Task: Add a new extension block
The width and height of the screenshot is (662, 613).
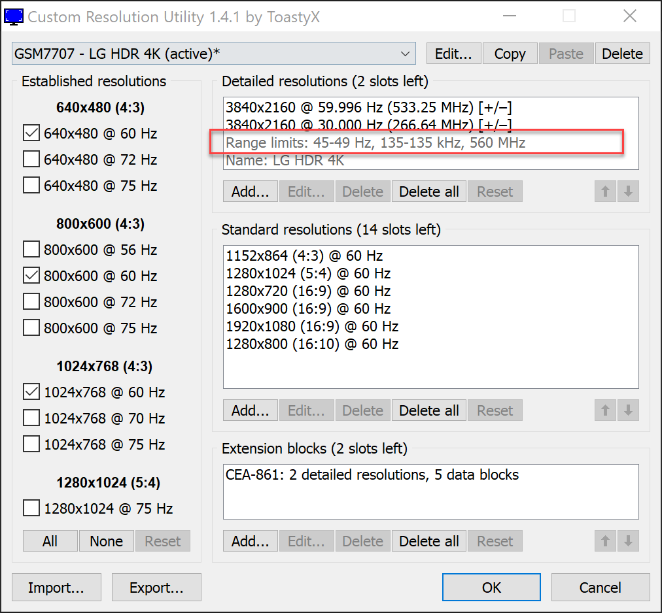Action: pos(251,541)
